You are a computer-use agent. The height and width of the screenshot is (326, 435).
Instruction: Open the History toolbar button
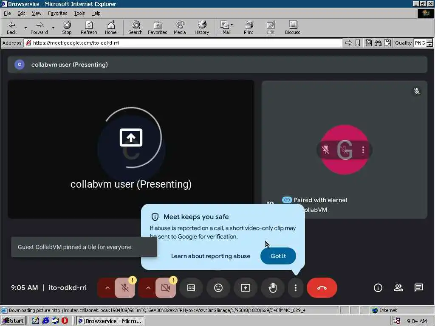click(x=202, y=28)
